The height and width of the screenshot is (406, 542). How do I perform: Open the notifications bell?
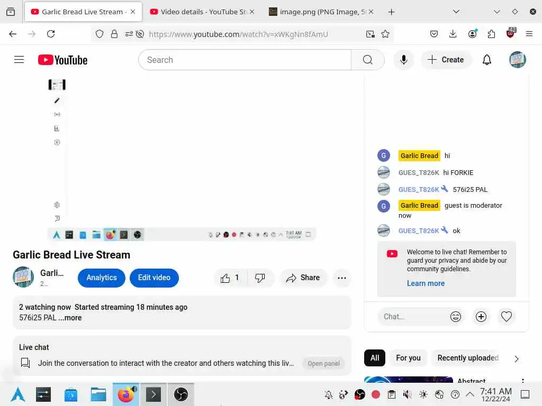tap(487, 60)
